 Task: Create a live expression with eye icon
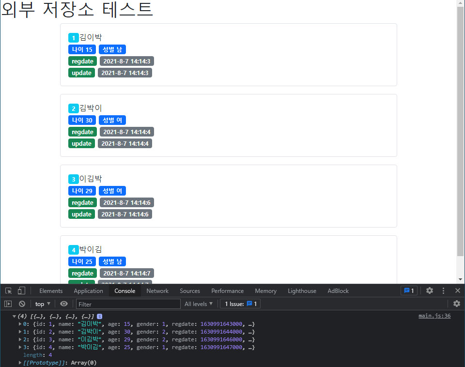(64, 304)
